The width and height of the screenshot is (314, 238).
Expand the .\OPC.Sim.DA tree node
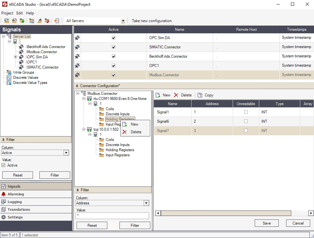point(15,57)
